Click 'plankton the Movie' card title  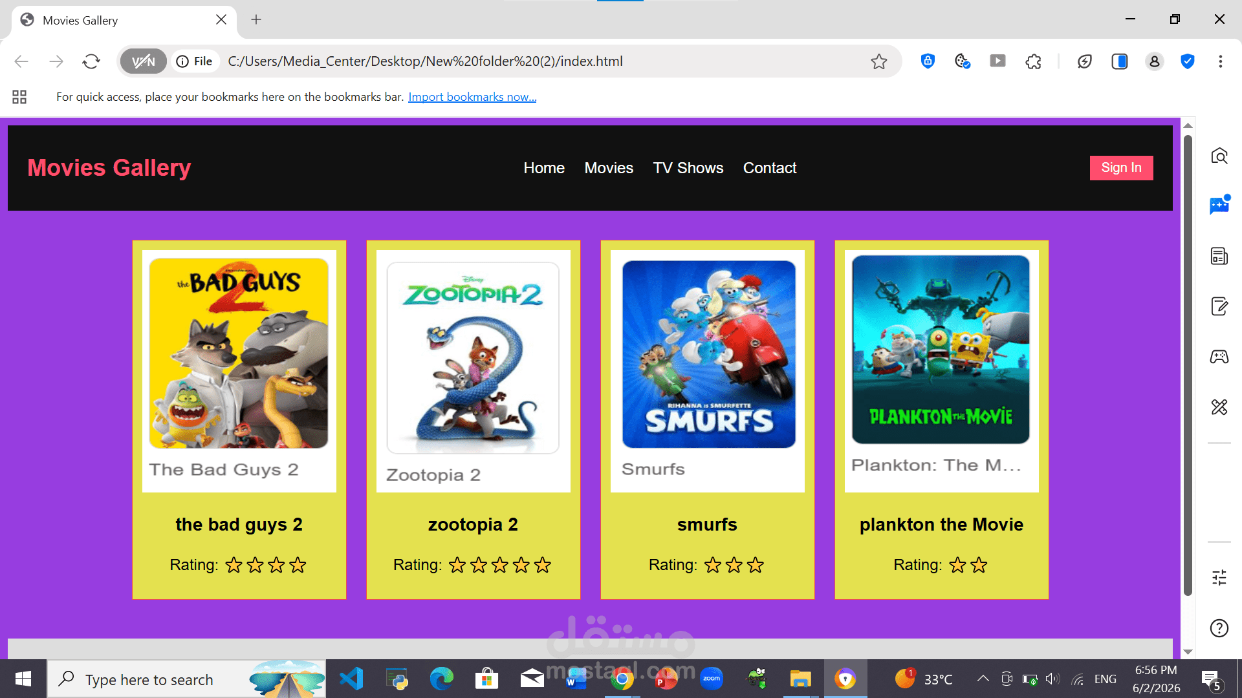pos(942,525)
